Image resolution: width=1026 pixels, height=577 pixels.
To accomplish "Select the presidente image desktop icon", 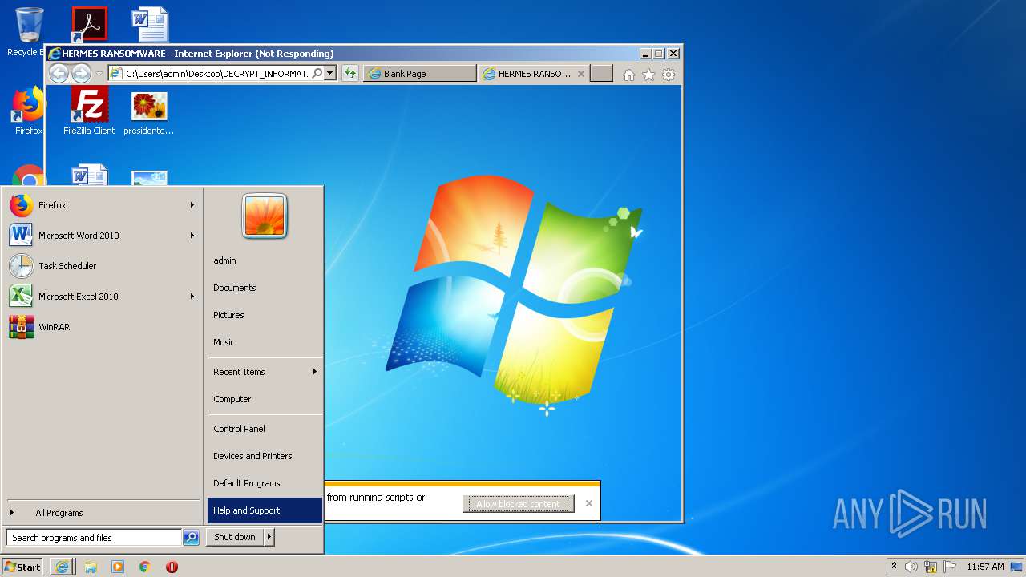I will 149,113.
